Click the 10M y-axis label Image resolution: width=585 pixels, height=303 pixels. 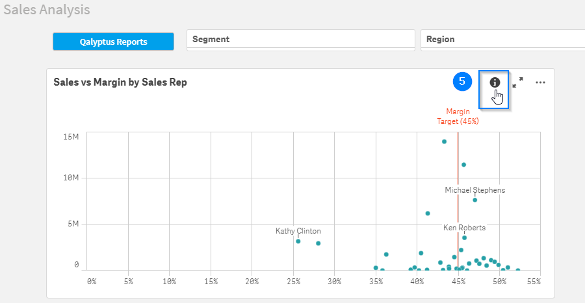71,178
